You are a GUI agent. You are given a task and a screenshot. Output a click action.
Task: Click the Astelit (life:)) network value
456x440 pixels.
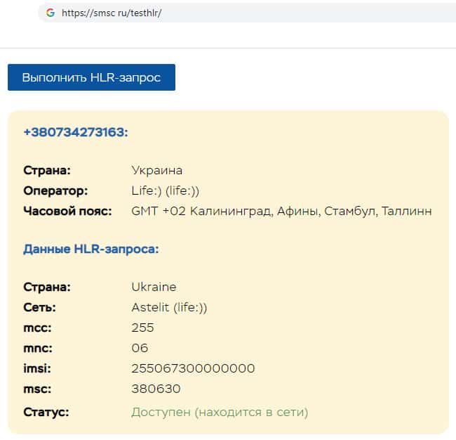[x=169, y=307]
